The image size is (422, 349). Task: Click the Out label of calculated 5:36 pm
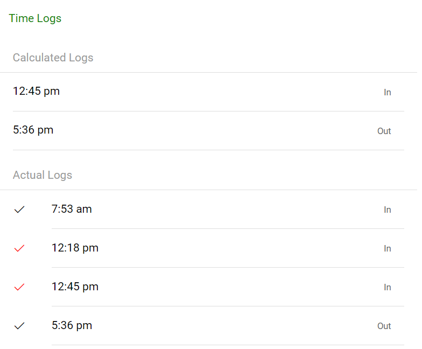384,131
